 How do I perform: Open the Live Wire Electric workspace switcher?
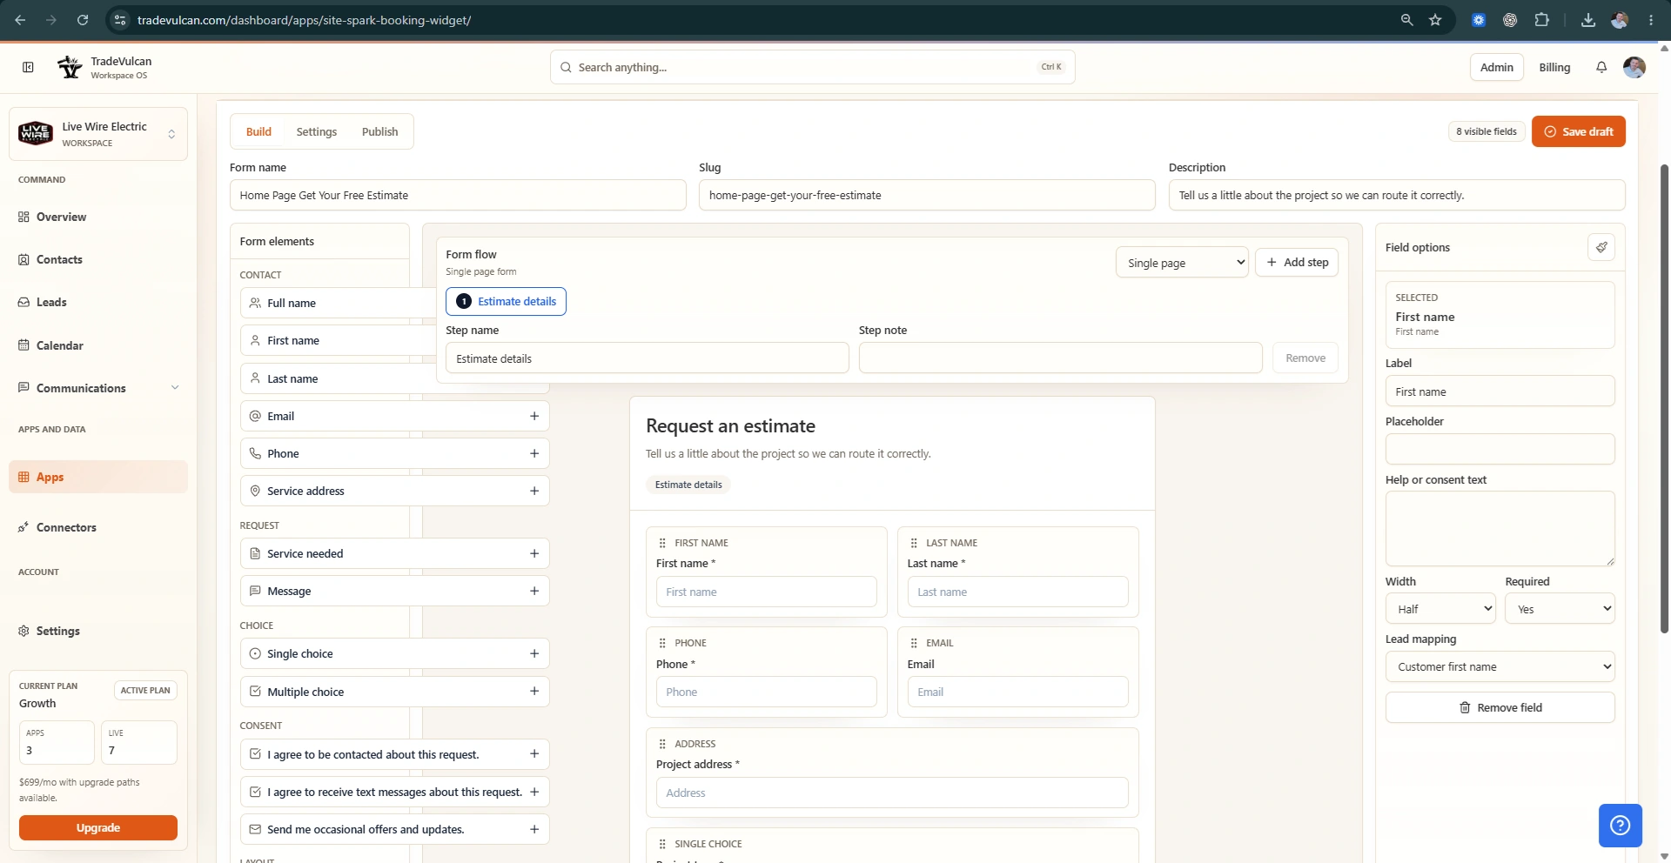[x=98, y=134]
